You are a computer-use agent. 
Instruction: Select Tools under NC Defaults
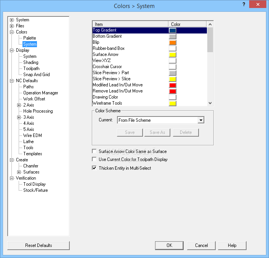[28, 148]
